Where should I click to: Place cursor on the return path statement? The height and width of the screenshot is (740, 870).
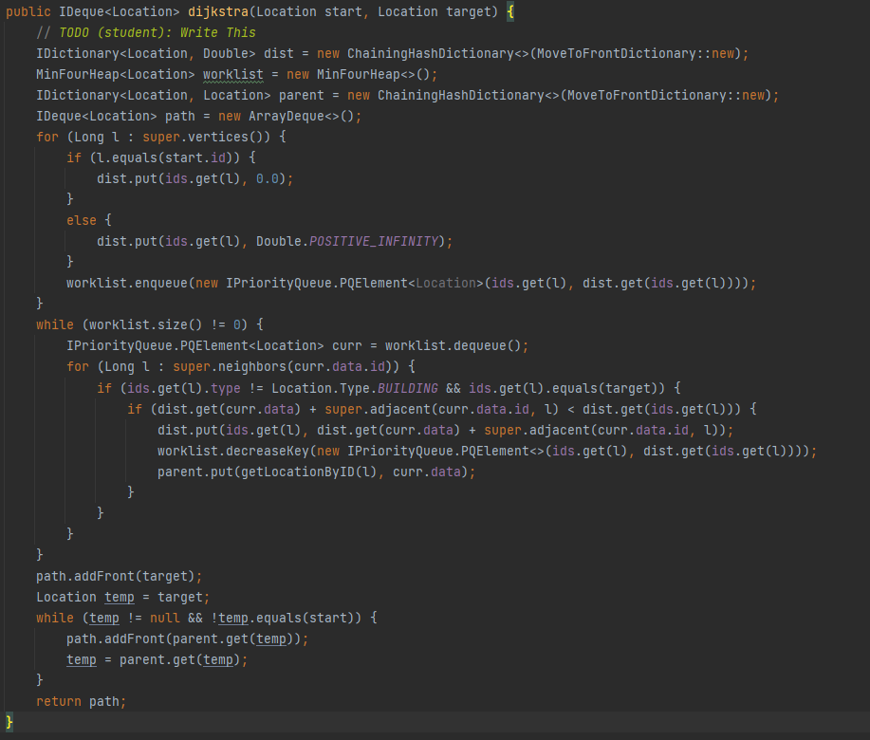(81, 701)
